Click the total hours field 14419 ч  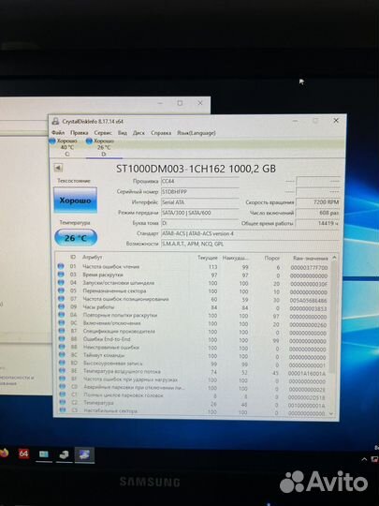pyautogui.click(x=318, y=223)
